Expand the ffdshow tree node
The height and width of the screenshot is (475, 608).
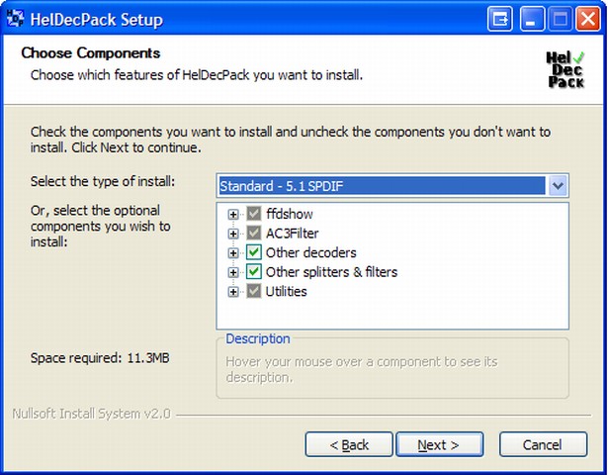pos(233,214)
